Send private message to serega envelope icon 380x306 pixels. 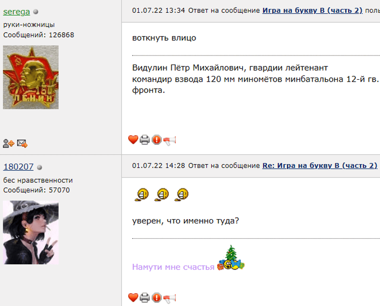tap(22, 144)
